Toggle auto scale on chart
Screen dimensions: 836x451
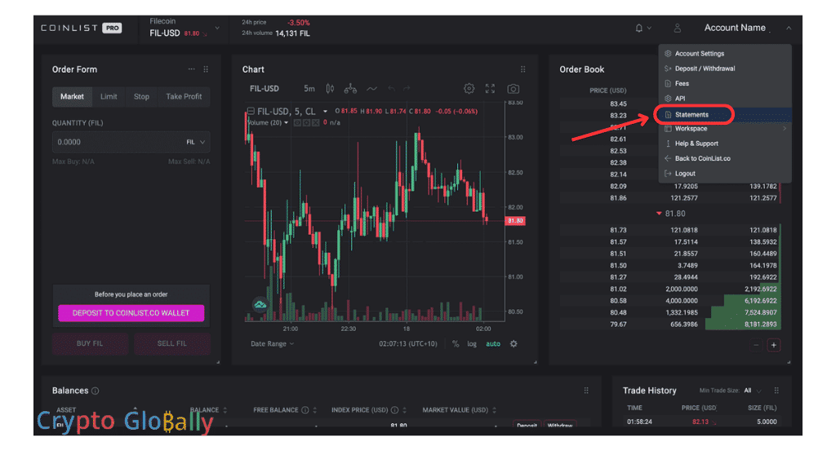(493, 343)
